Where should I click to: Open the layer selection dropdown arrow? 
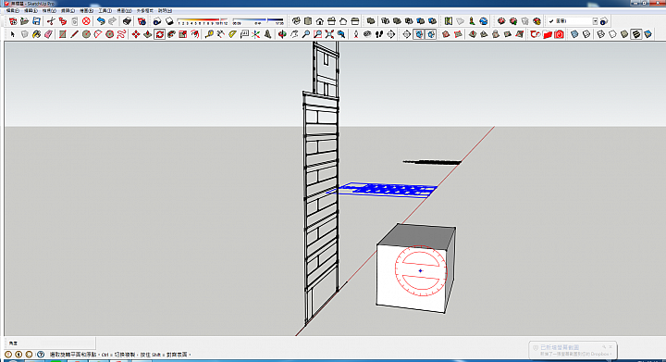(x=595, y=20)
